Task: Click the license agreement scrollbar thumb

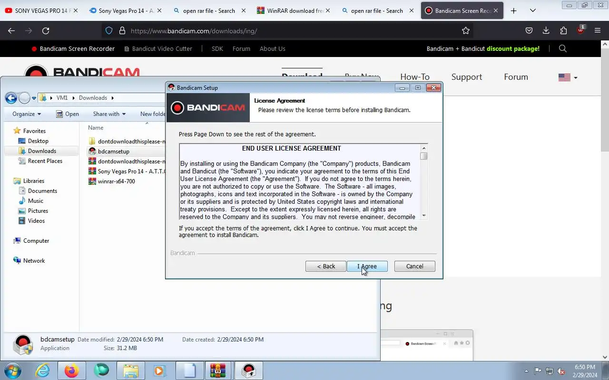Action: (x=423, y=156)
